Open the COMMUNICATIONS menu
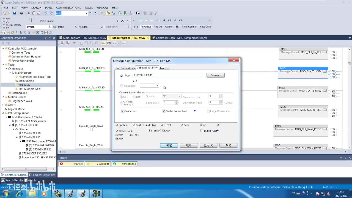The image size is (352, 198). click(x=68, y=7)
